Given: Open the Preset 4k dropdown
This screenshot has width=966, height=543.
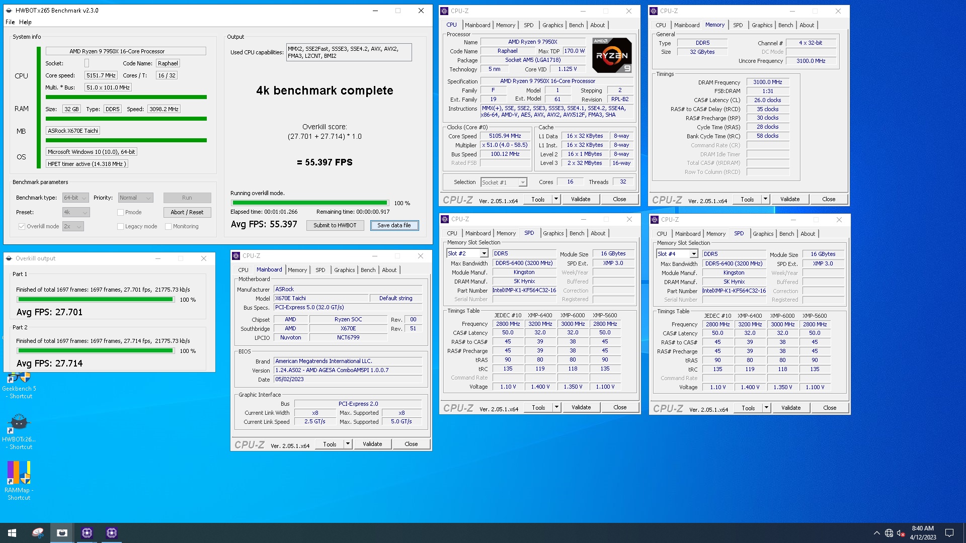Looking at the screenshot, I should (76, 213).
